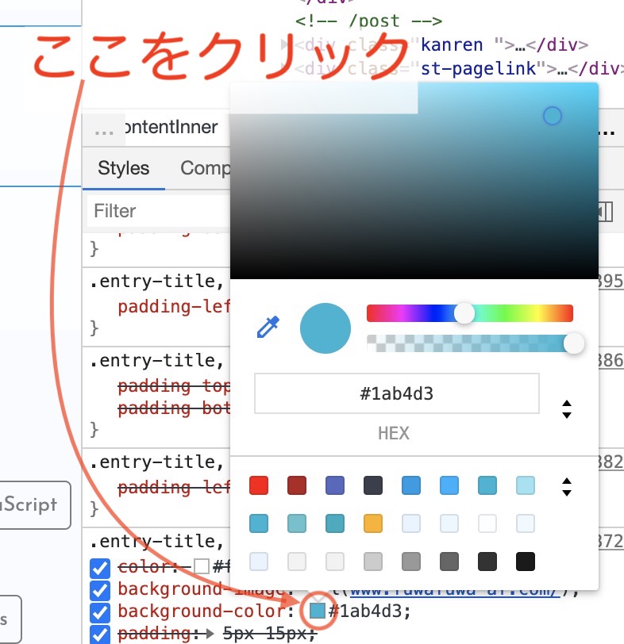624x644 pixels.
Task: Click the Filter styles input
Action: pos(158,211)
